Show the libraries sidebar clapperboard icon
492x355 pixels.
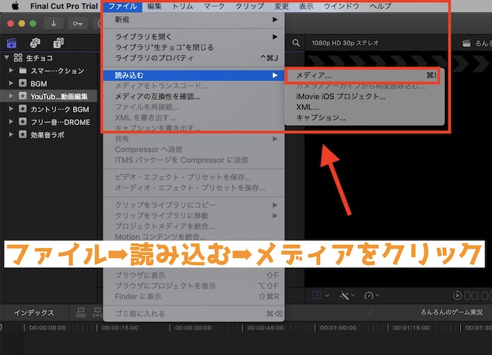pyautogui.click(x=12, y=43)
